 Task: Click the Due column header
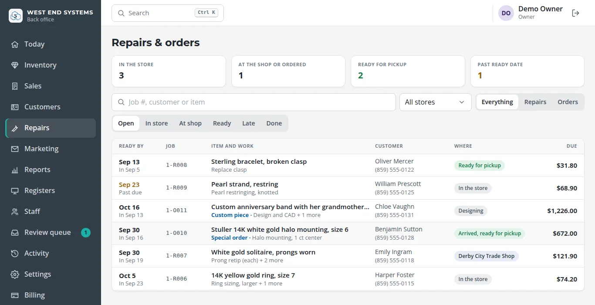[572, 146]
